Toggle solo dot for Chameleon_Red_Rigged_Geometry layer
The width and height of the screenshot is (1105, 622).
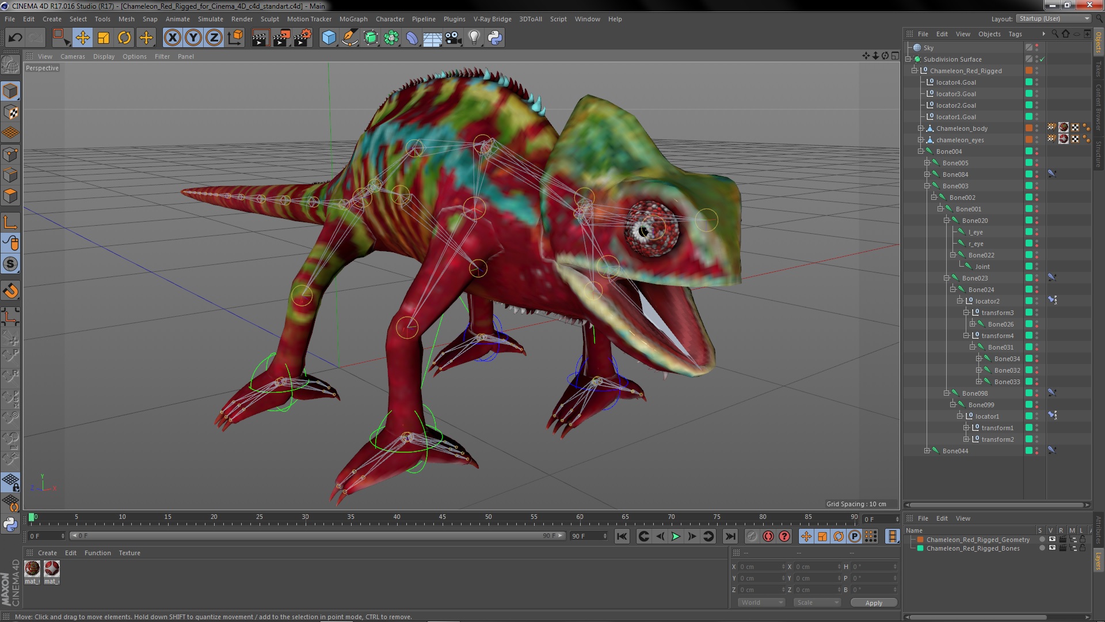1042,540
